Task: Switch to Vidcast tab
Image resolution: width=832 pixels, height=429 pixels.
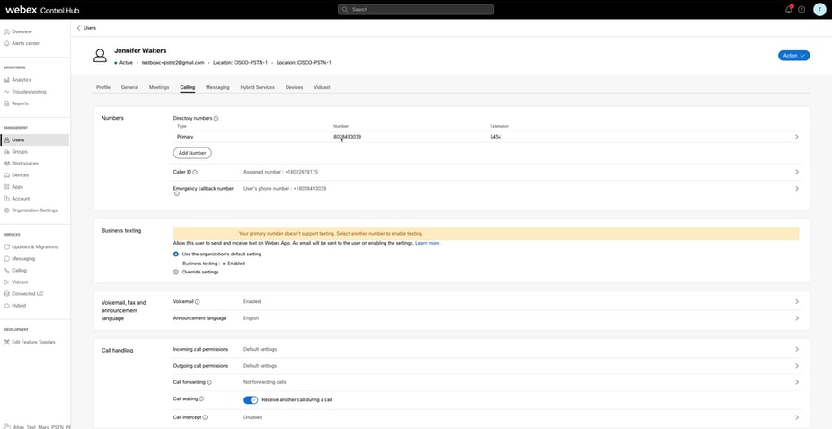Action: pos(322,87)
